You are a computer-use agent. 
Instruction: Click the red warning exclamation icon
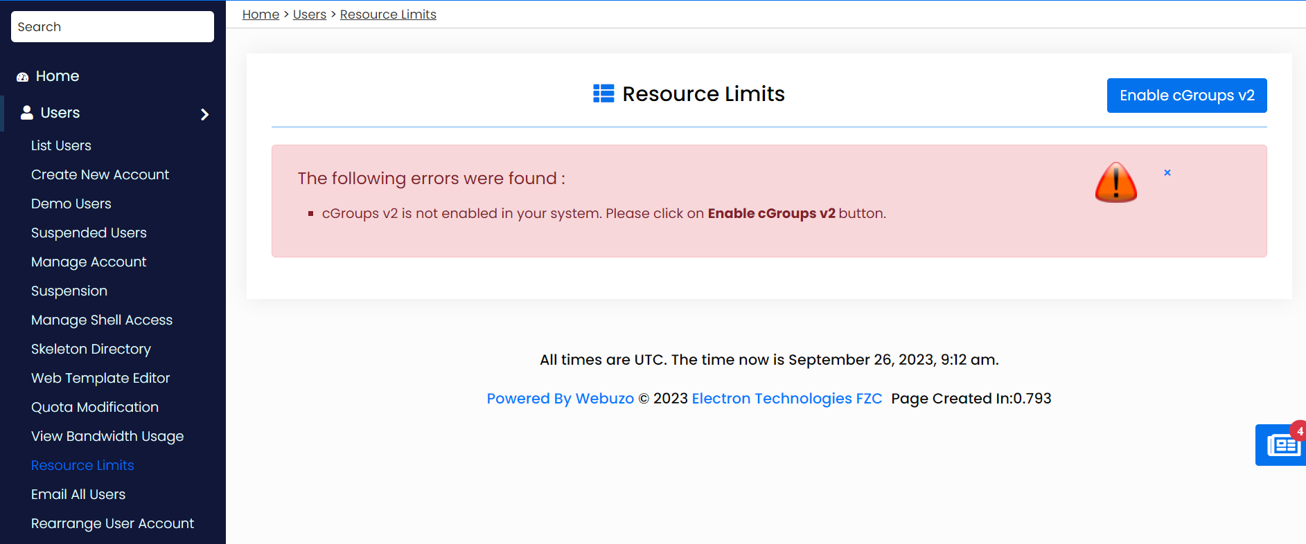click(1115, 183)
